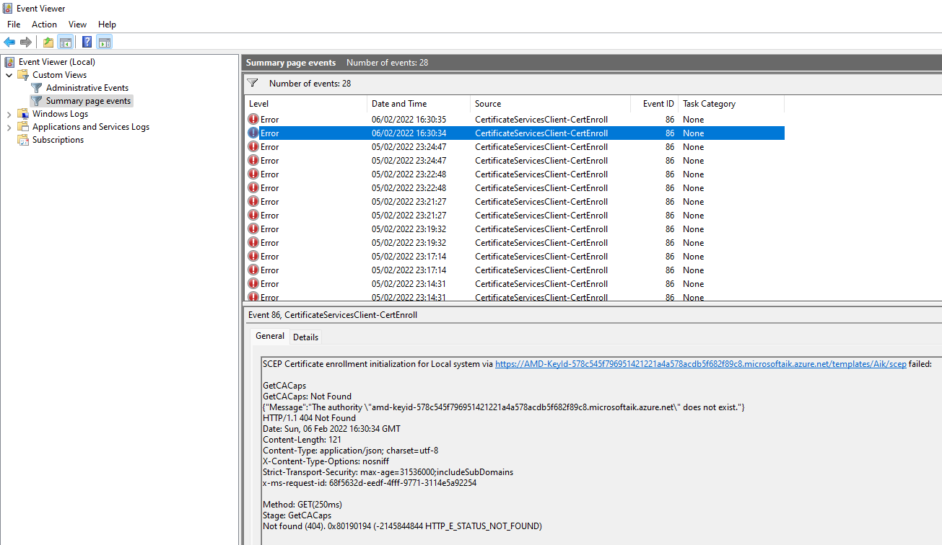Click the 'X-Content-Type-Options: nosniff' line
The image size is (942, 545).
[326, 461]
